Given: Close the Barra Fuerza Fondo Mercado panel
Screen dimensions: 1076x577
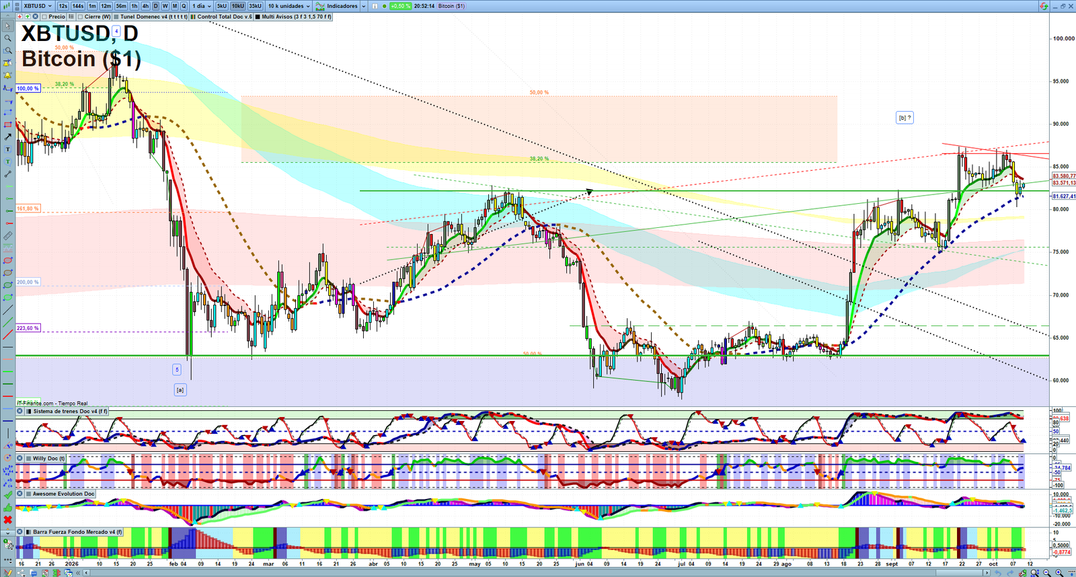Looking at the screenshot, I should coord(20,532).
